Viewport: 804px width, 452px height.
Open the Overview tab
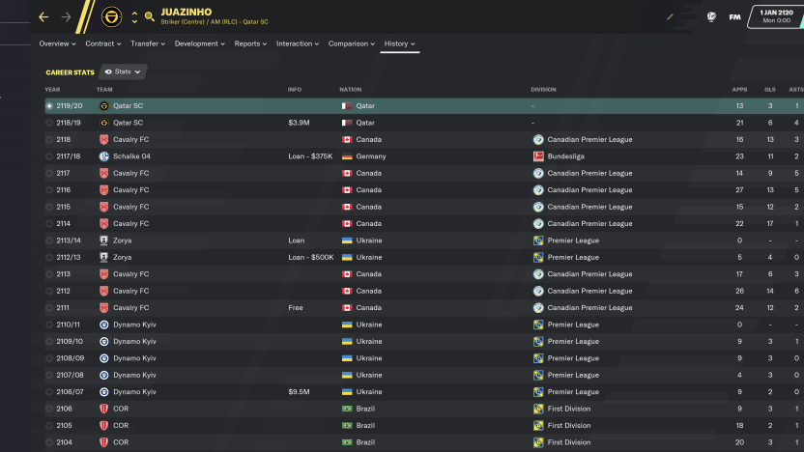tap(56, 43)
